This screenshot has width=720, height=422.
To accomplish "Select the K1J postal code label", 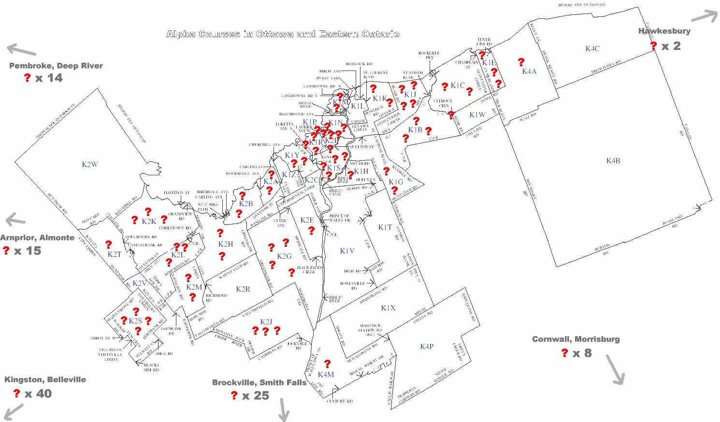I will [x=410, y=95].
